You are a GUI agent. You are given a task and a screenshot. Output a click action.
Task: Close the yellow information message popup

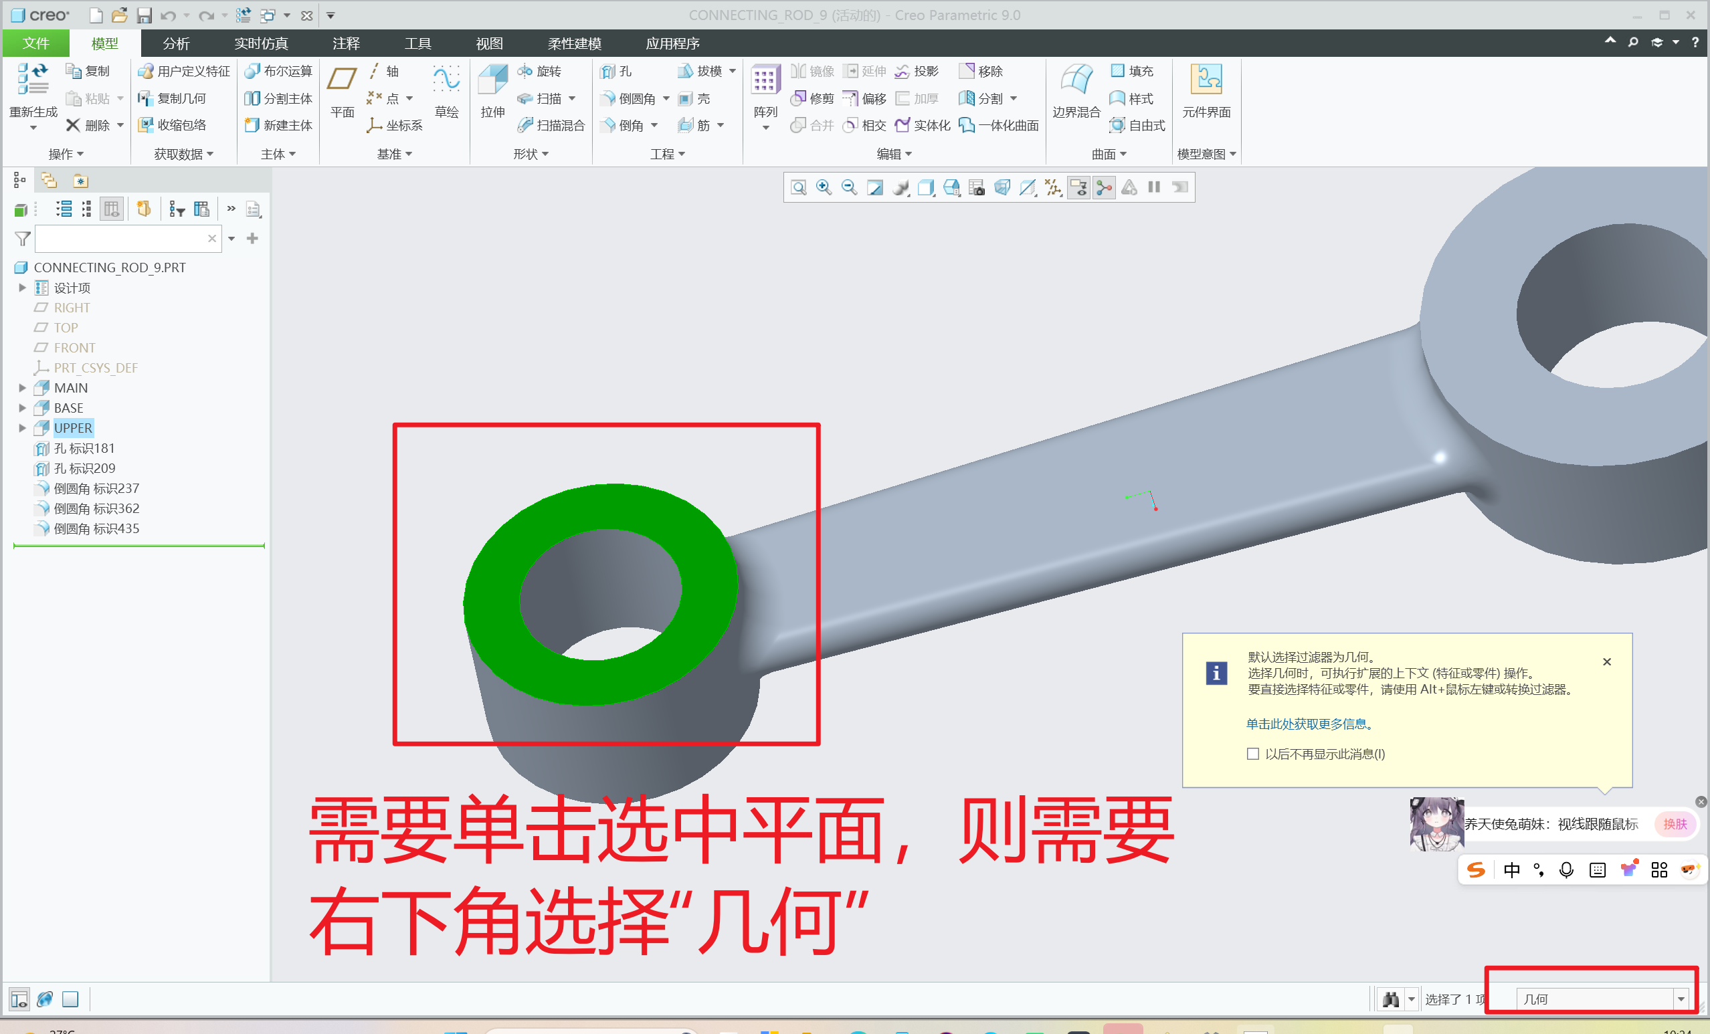(x=1606, y=661)
